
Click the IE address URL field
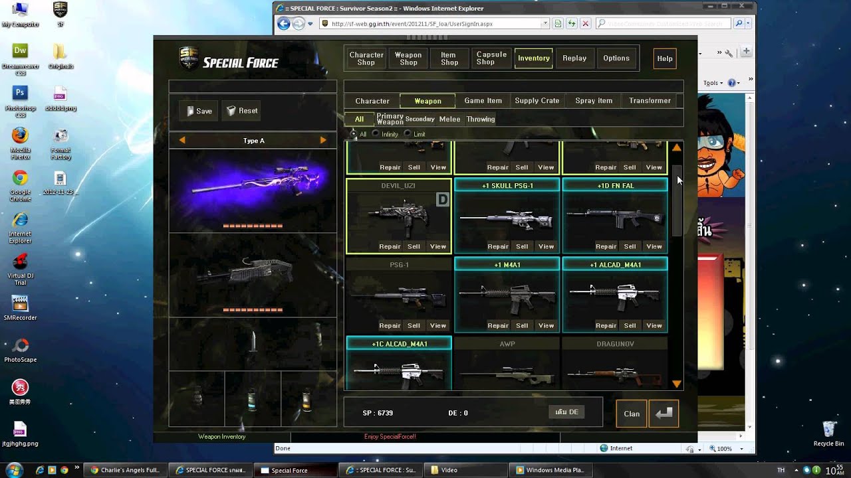click(435, 23)
